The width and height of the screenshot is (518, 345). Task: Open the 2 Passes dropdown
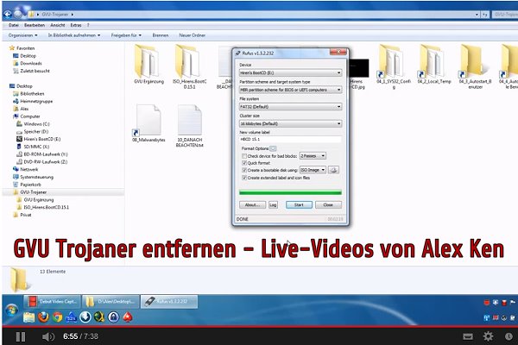pyautogui.click(x=313, y=156)
